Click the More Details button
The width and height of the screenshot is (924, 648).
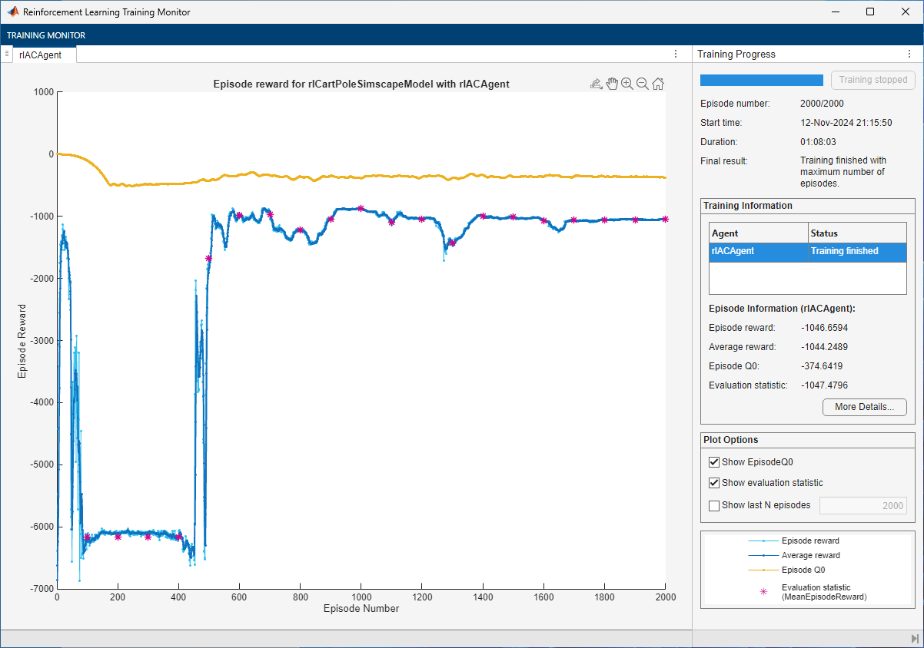click(x=864, y=407)
